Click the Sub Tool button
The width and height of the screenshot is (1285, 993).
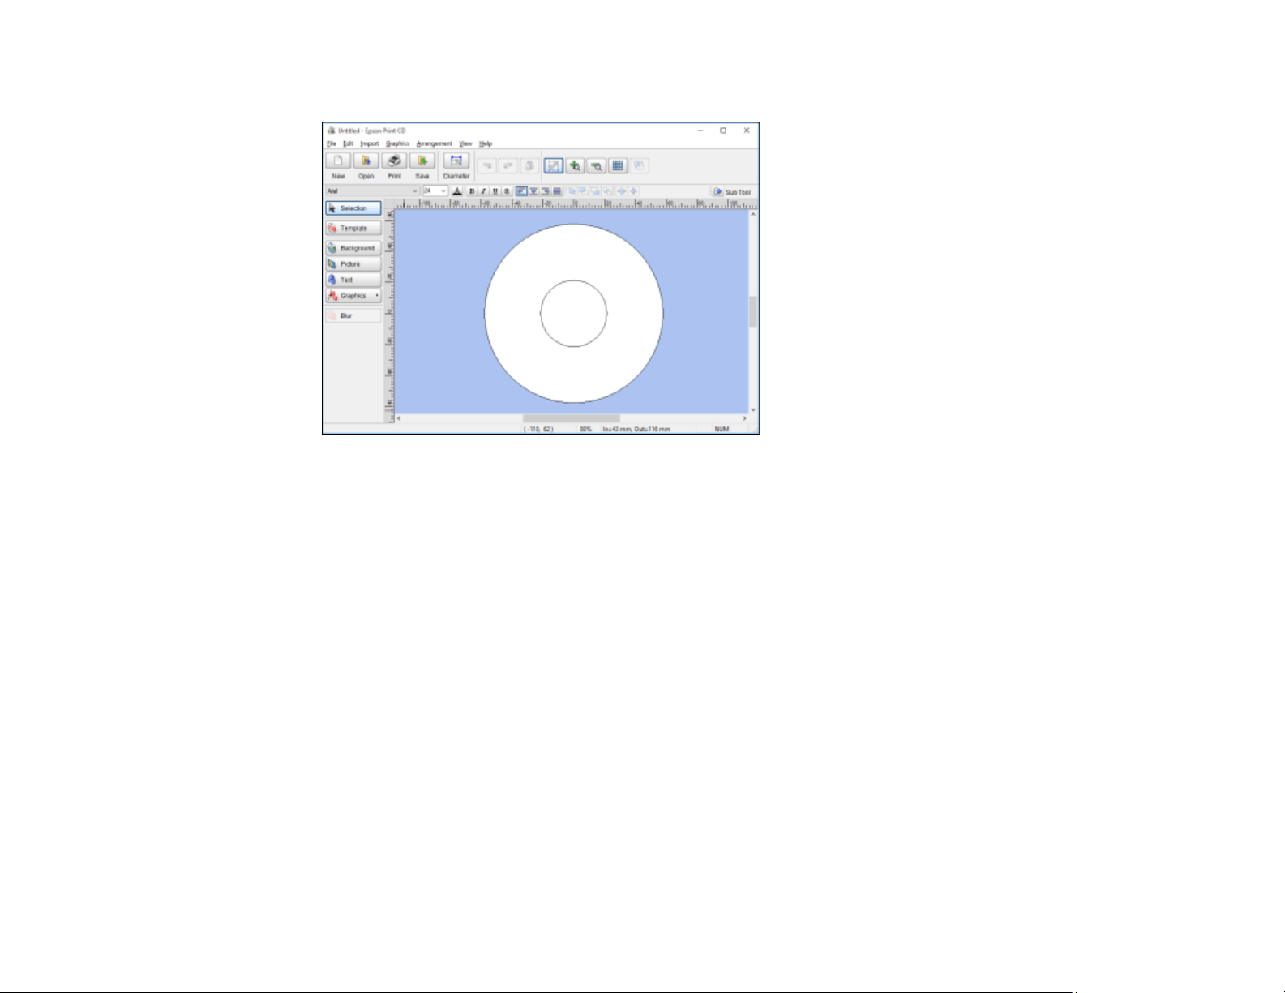click(x=731, y=192)
